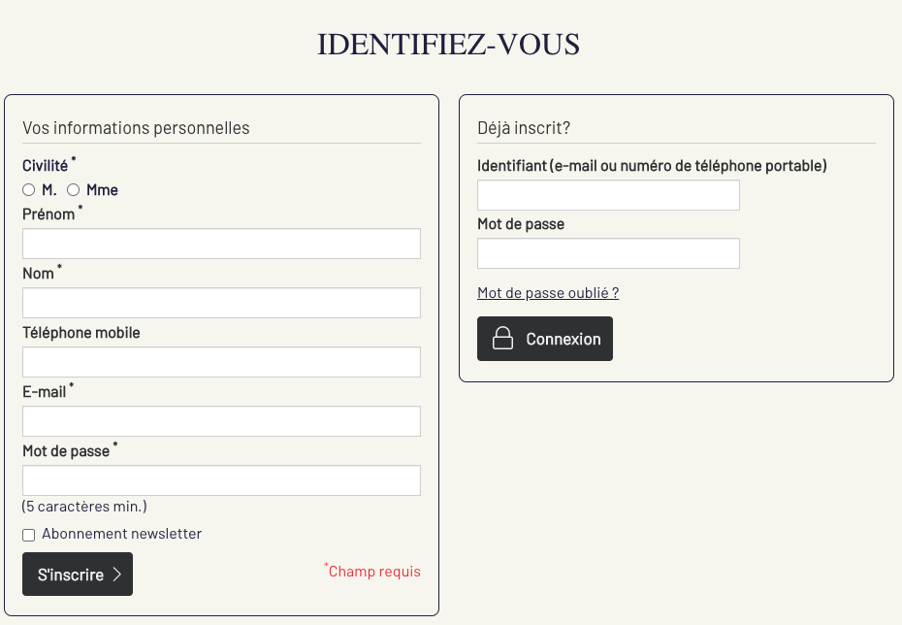Viewport: 902px width, 625px height.
Task: Click the lock icon on Connexion button
Action: 502,339
